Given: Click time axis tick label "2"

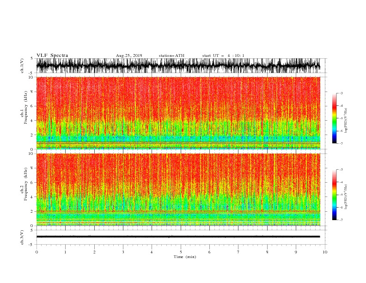Looking at the screenshot, I should [x=94, y=252].
